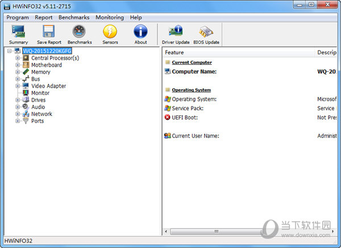
Task: Collapse the WQ-20151220KGFG root node
Action: coord(9,51)
